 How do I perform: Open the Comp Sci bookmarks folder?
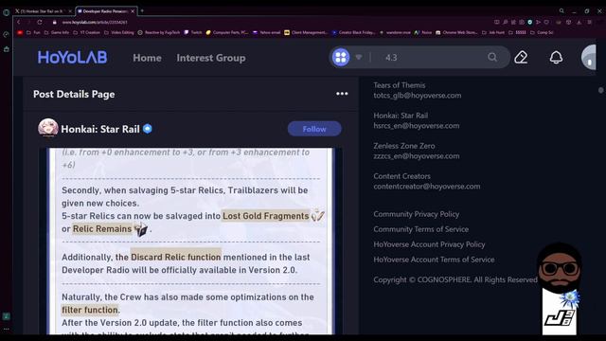click(543, 32)
